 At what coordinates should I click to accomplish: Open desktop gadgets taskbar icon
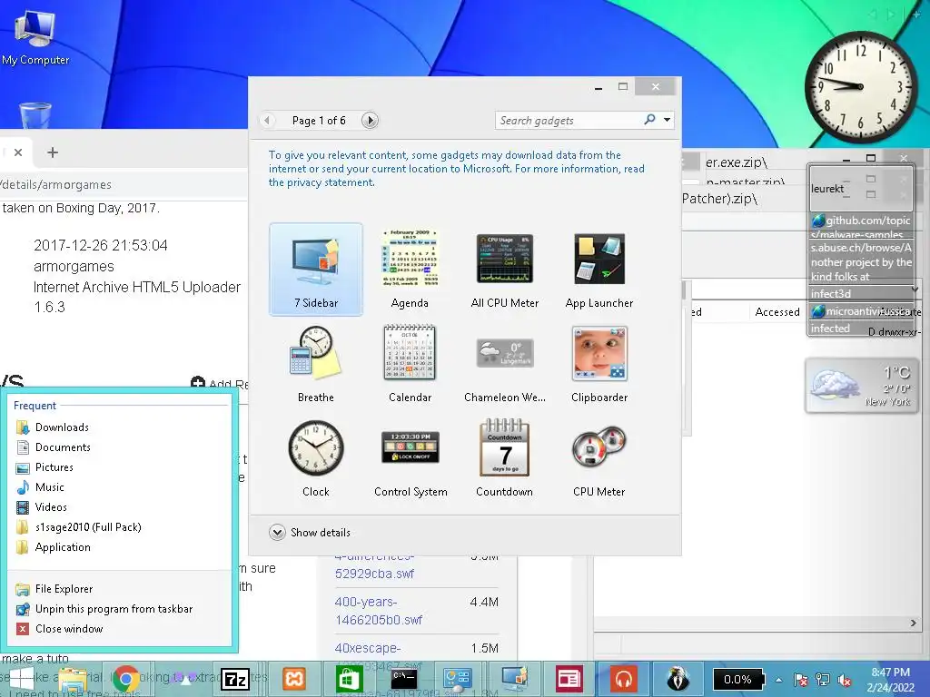point(514,679)
